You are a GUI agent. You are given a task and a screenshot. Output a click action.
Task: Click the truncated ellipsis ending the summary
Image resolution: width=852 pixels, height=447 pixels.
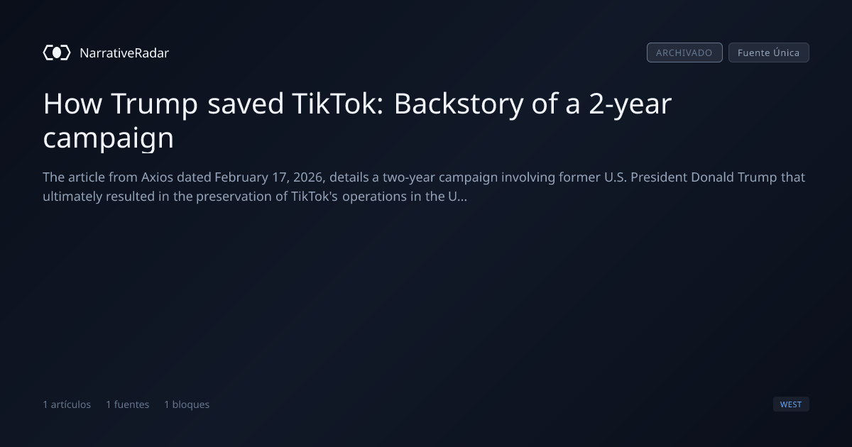(x=462, y=198)
